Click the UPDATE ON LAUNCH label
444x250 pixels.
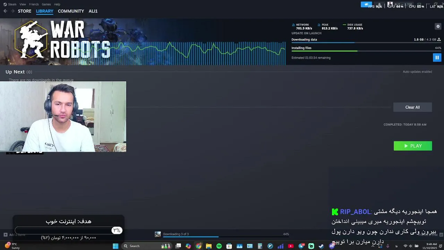click(306, 33)
